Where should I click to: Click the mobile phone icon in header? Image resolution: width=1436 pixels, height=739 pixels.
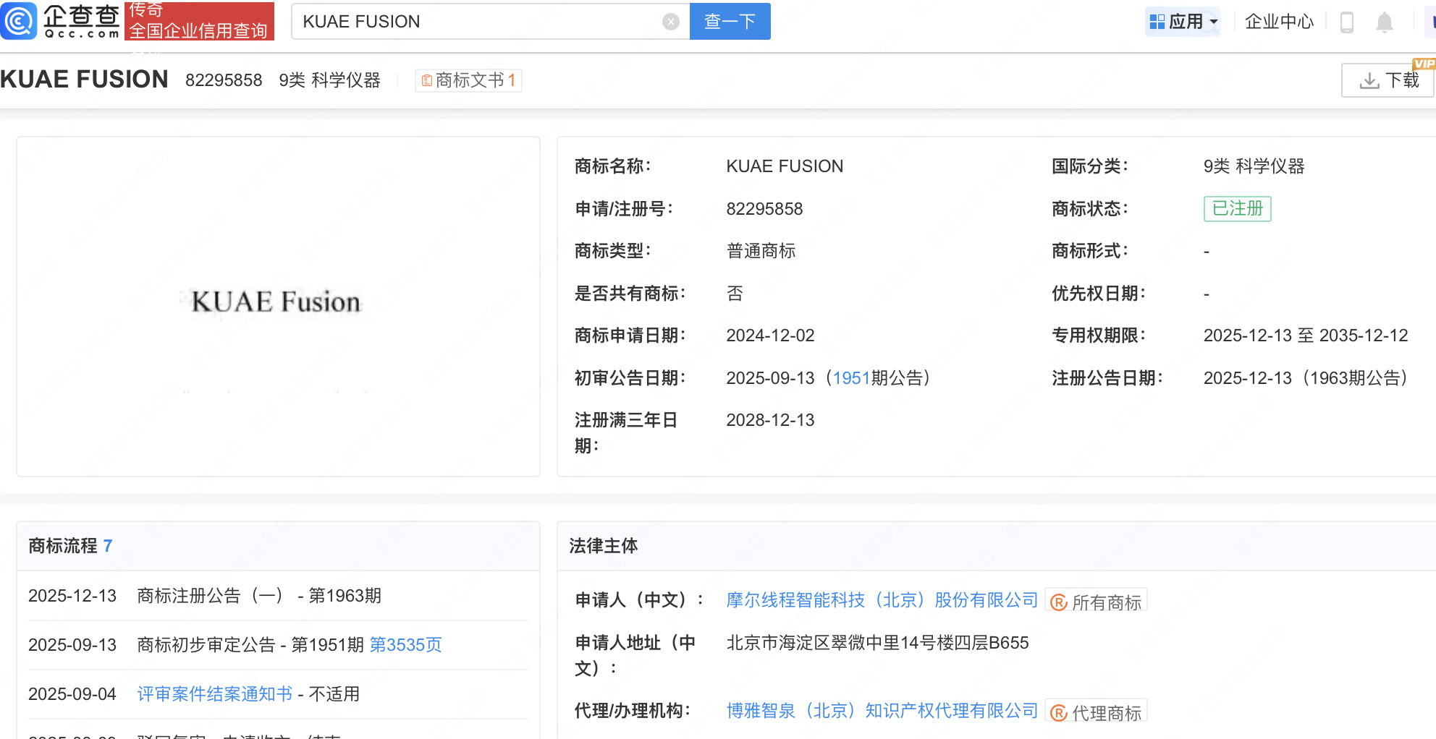tap(1346, 22)
